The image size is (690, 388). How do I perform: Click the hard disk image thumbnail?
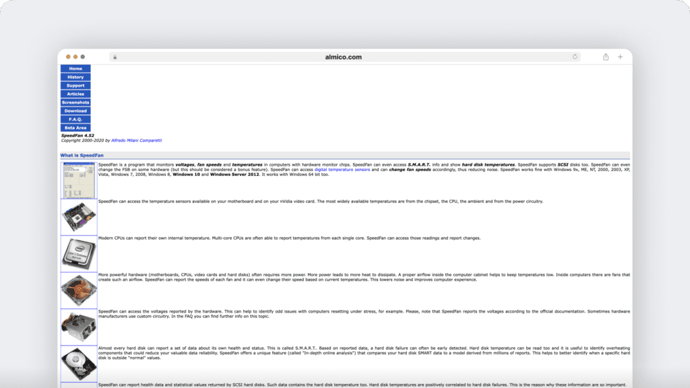click(x=79, y=364)
